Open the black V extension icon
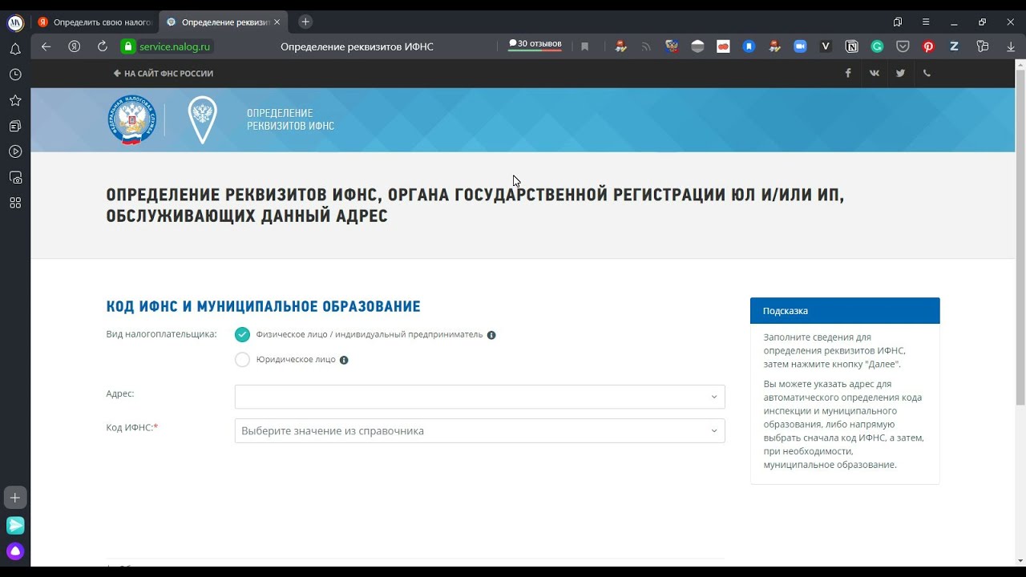Screen dimensions: 1026x577 [826, 46]
